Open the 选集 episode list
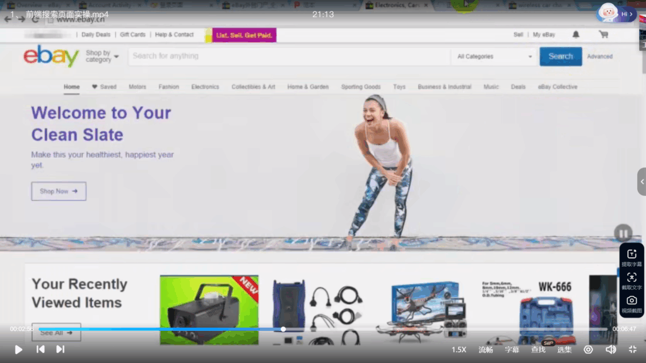 pyautogui.click(x=564, y=350)
